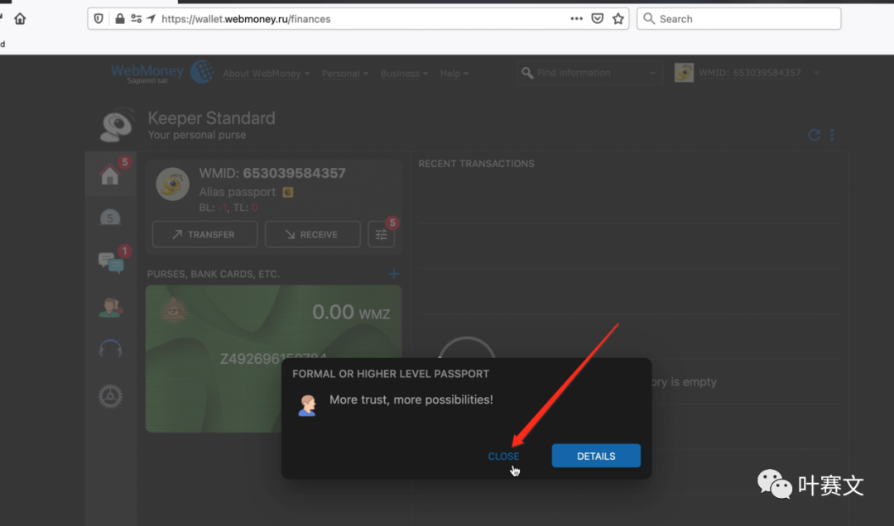This screenshot has height=526, width=894.
Task: Open the Business menu
Action: coord(404,74)
